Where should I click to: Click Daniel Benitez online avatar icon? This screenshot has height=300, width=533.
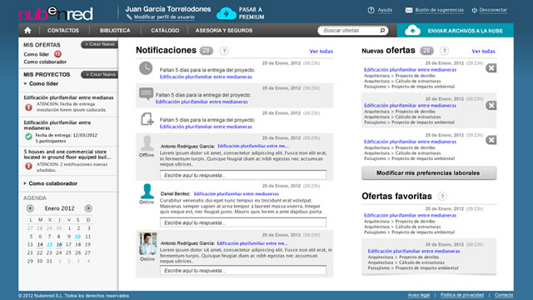click(x=147, y=191)
